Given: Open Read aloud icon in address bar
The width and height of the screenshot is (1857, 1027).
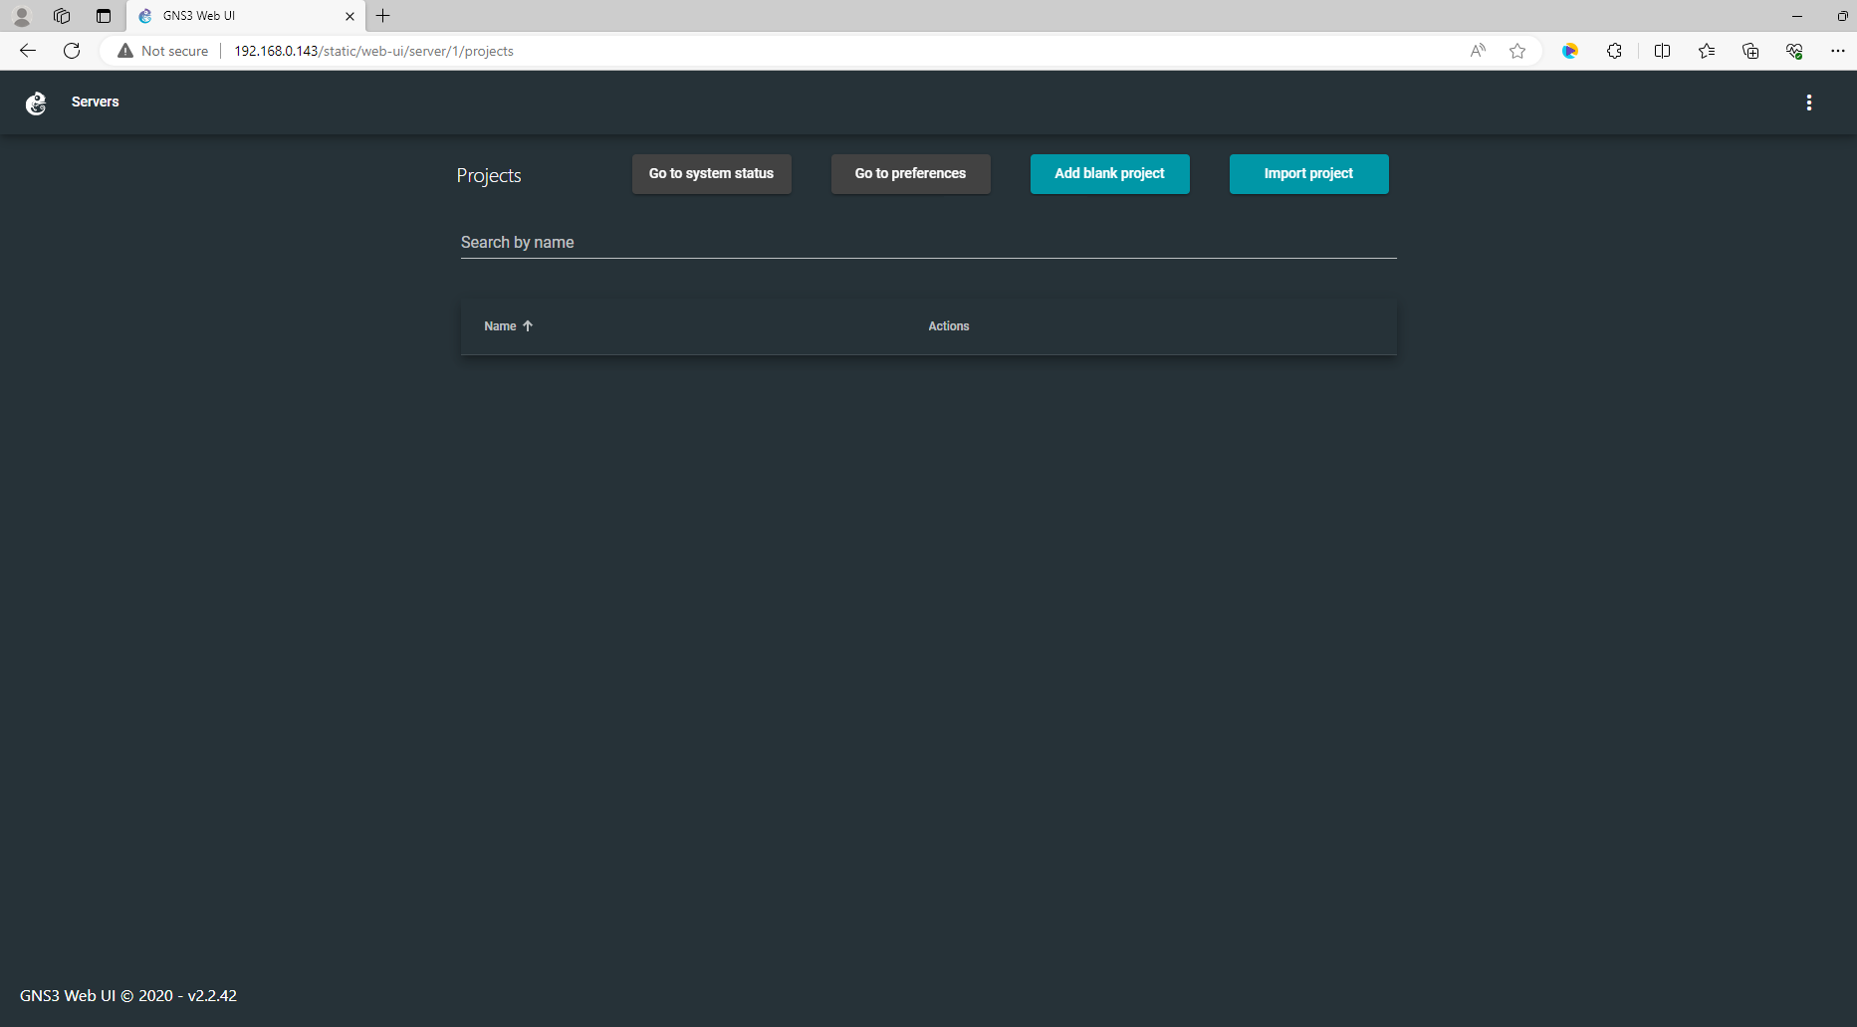Looking at the screenshot, I should pos(1478,51).
